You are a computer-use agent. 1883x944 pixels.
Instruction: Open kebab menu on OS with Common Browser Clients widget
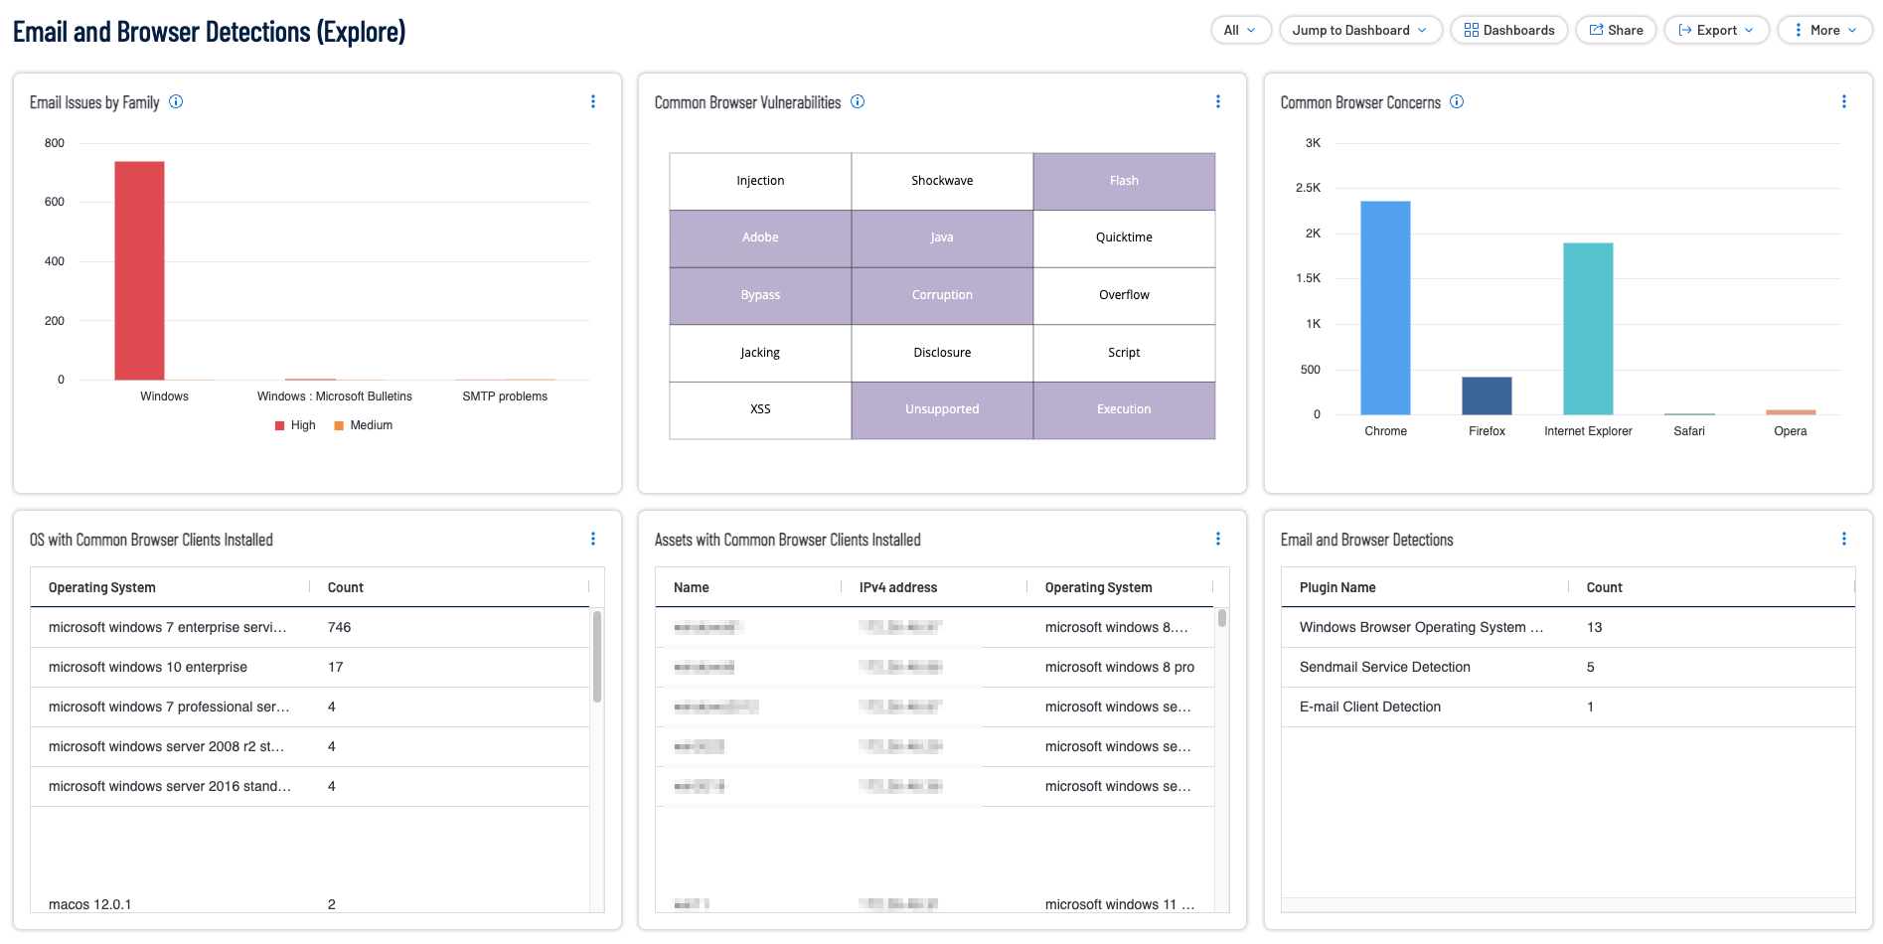point(593,539)
